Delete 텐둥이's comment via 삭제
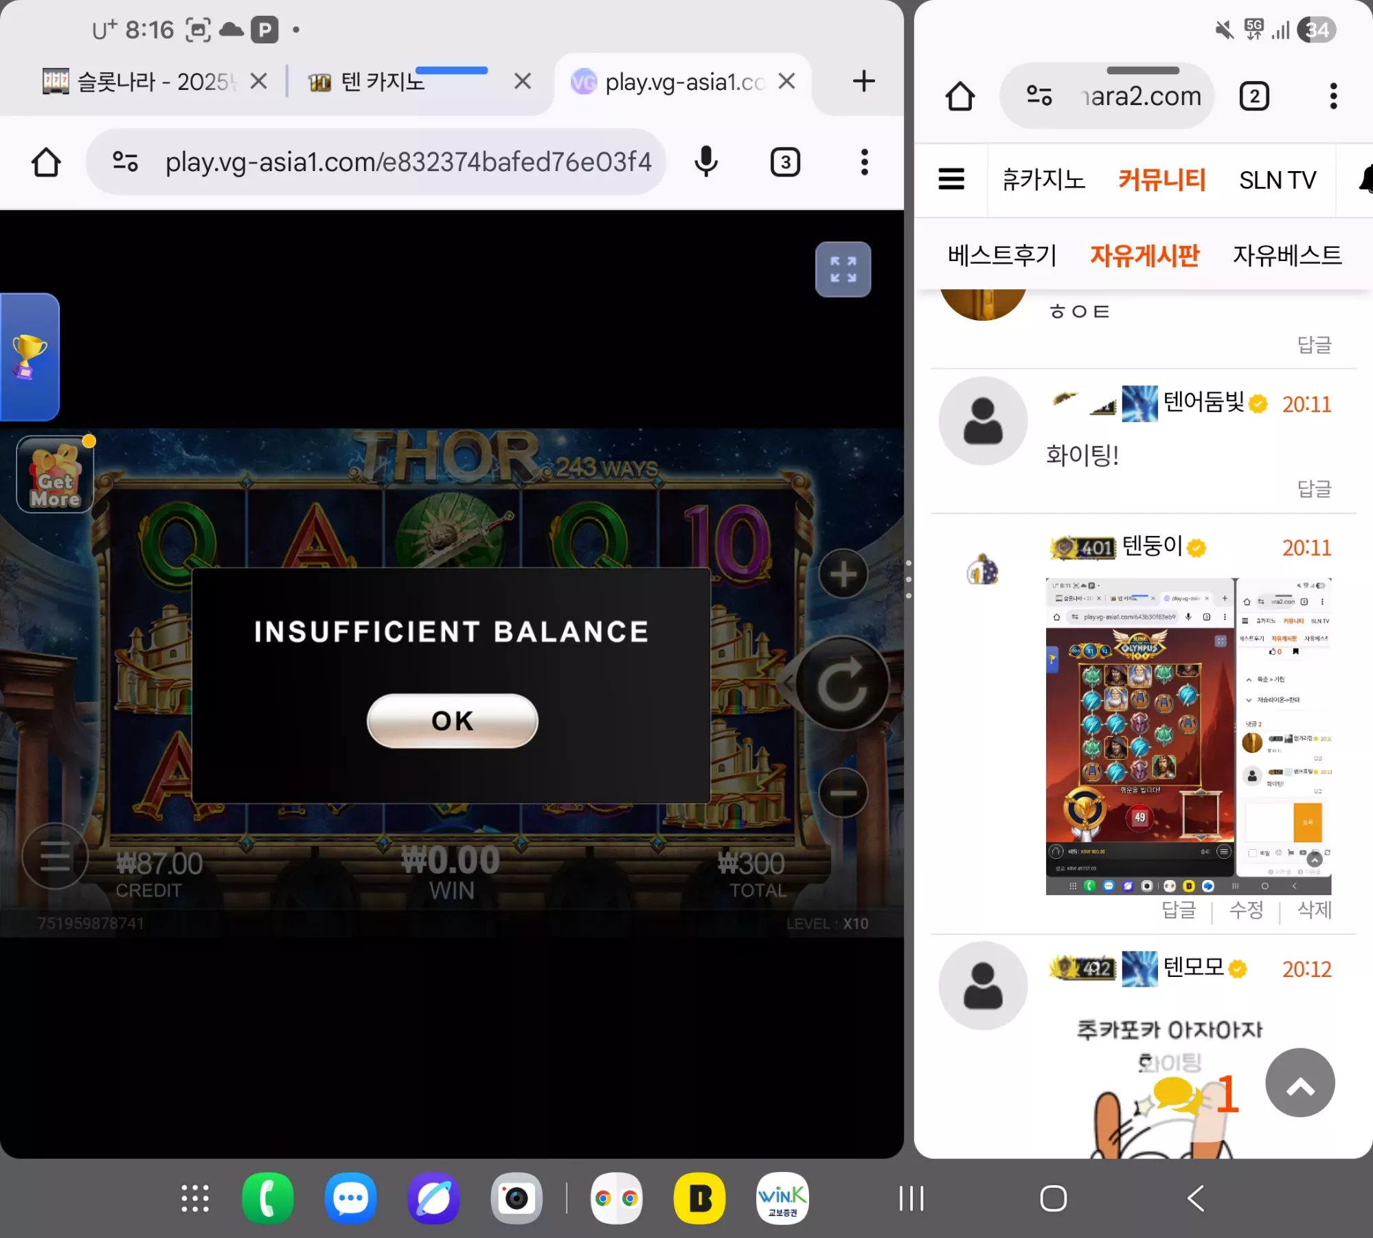Image resolution: width=1373 pixels, height=1238 pixels. tap(1314, 910)
